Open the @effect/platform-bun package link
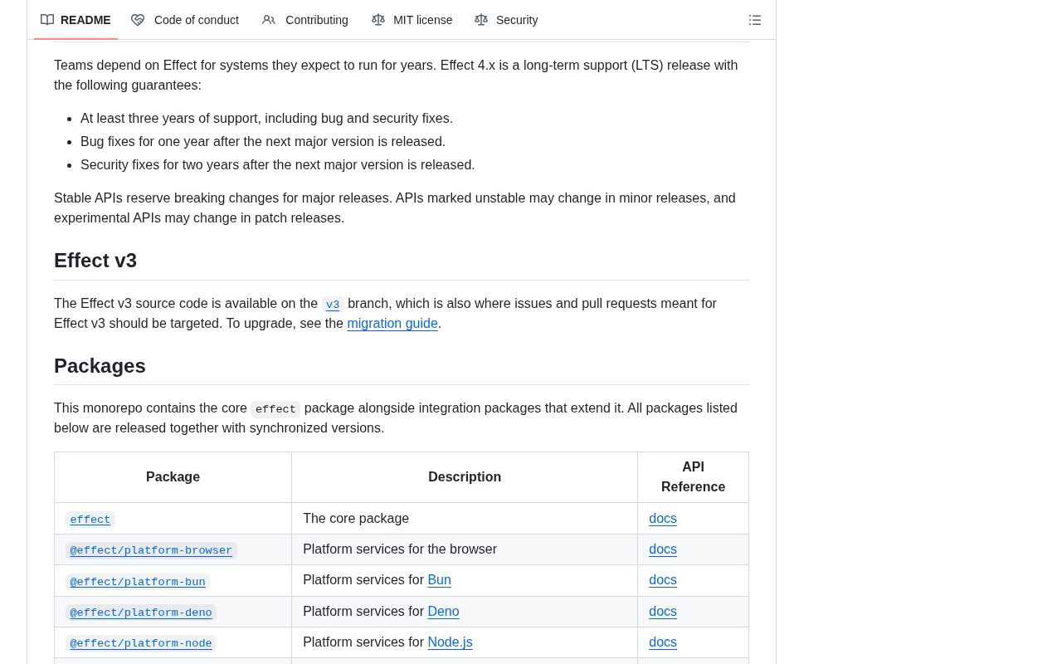Viewport: 1062px width, 664px height. [138, 582]
